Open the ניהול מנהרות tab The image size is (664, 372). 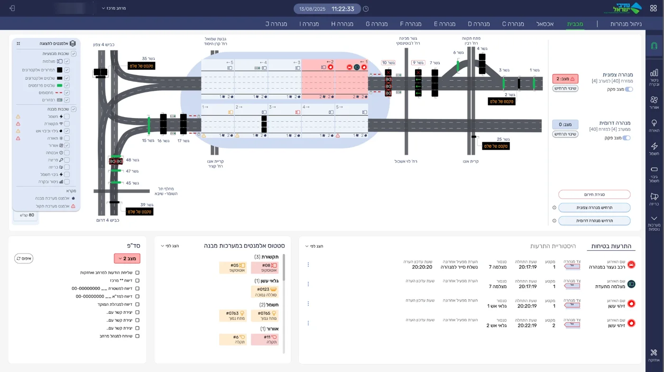[626, 24]
